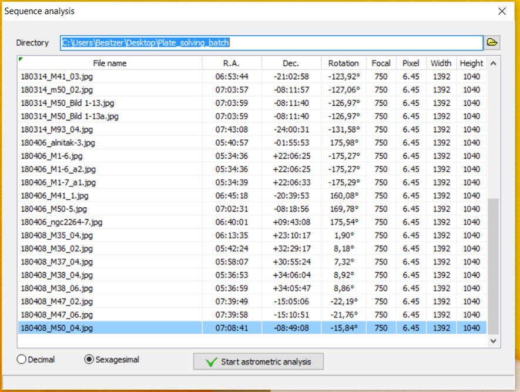Select the row 180406_M1-6_a2.jpg
This screenshot has width=520, height=392.
click(252, 169)
